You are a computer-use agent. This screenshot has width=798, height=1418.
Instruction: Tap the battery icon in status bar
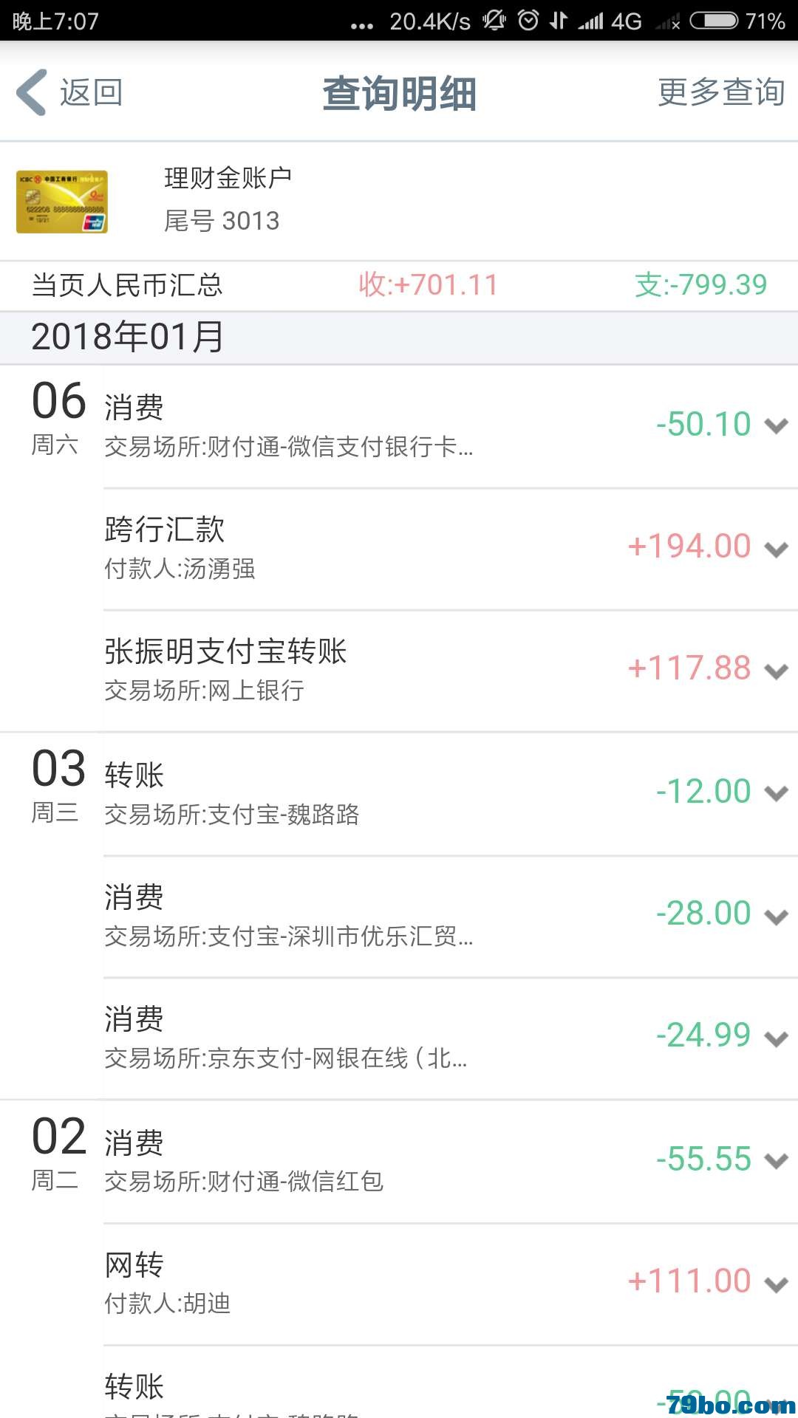click(x=714, y=21)
